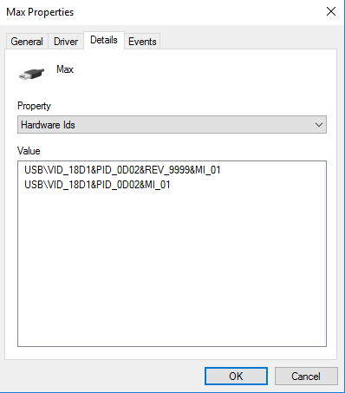The image size is (345, 393).
Task: Confirm with the OK button
Action: point(236,377)
